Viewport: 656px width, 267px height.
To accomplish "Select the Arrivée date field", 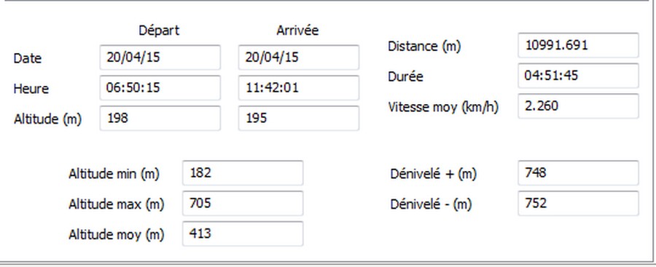I will 299,57.
